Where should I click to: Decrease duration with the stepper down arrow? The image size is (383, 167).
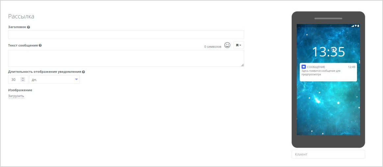coord(23,81)
